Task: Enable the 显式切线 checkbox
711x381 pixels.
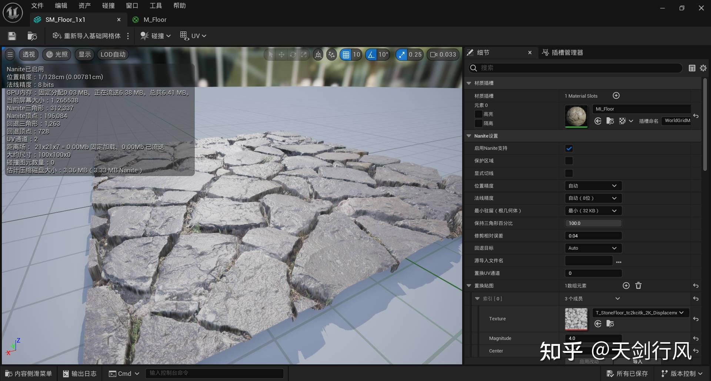Action: click(569, 173)
